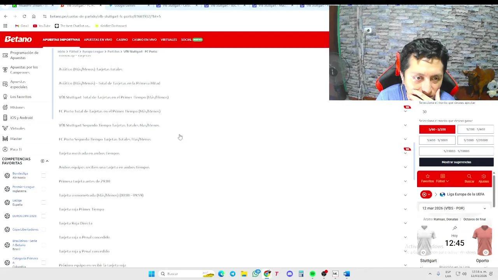Click the Misiones sidebar icon

coord(5,107)
